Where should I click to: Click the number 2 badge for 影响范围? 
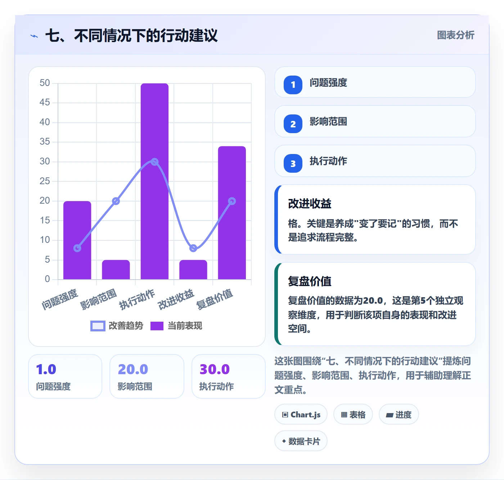pyautogui.click(x=293, y=124)
